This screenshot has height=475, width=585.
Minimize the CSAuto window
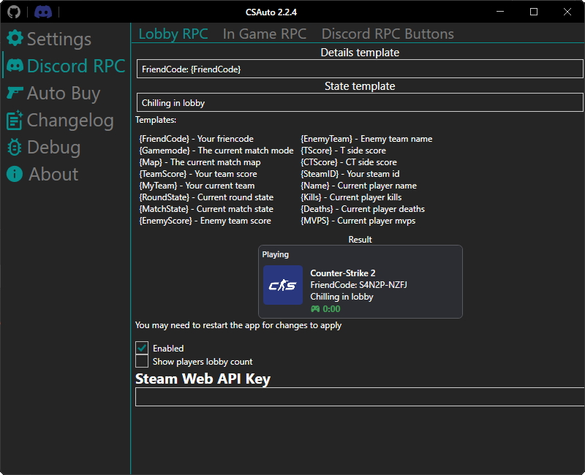tap(500, 12)
